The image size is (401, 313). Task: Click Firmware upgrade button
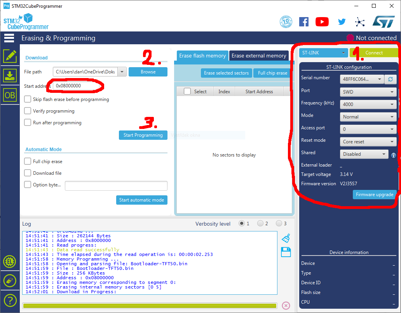click(x=375, y=195)
